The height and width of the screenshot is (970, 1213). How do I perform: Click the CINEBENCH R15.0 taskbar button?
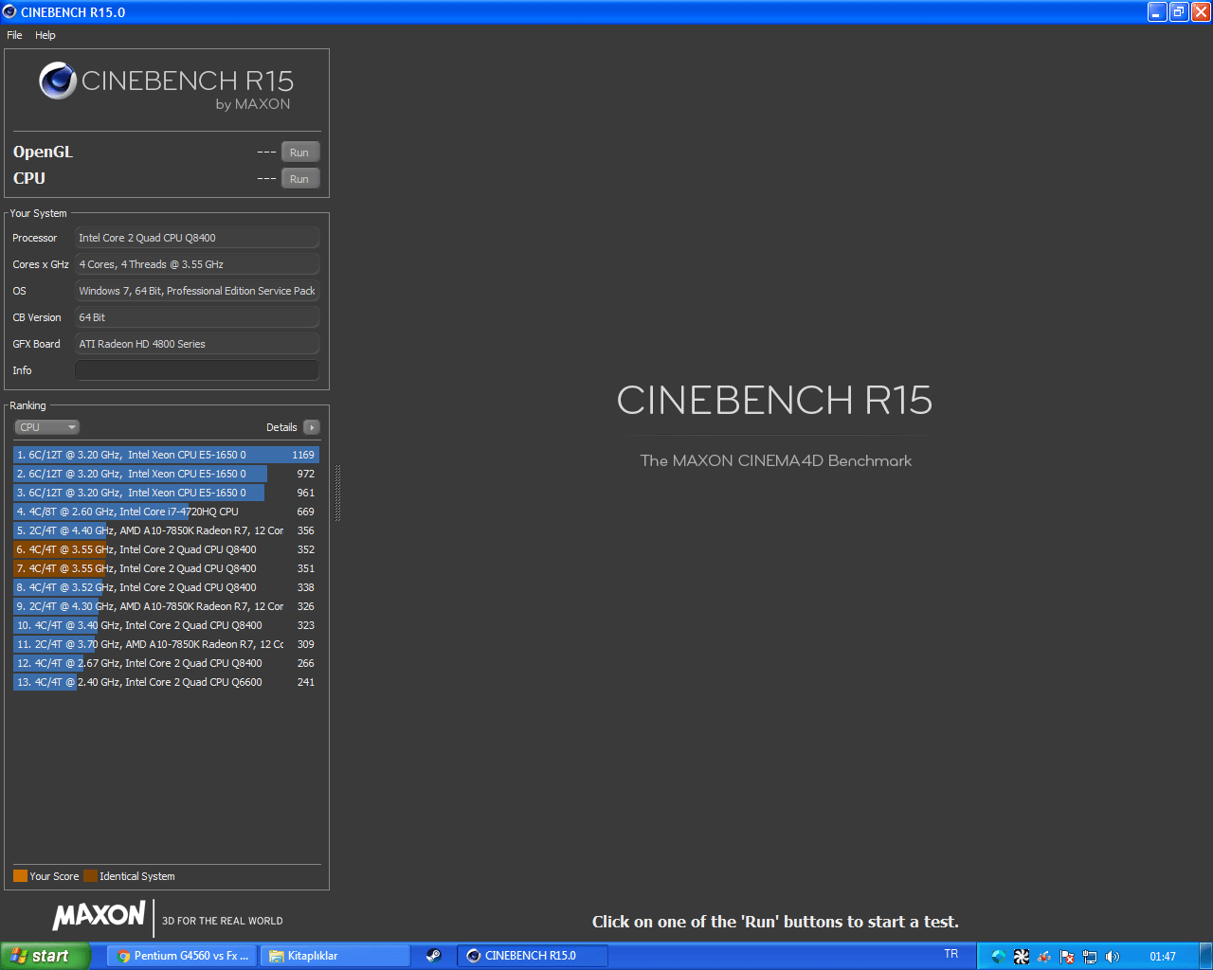tap(533, 956)
